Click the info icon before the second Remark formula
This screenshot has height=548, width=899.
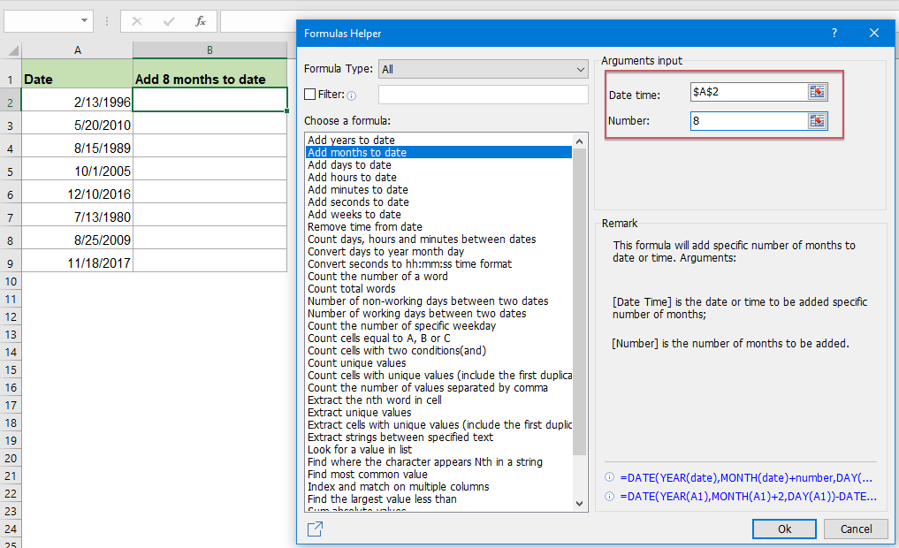pos(608,496)
